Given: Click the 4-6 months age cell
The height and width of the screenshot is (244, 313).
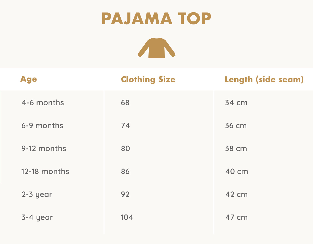Looking at the screenshot, I should [43, 103].
